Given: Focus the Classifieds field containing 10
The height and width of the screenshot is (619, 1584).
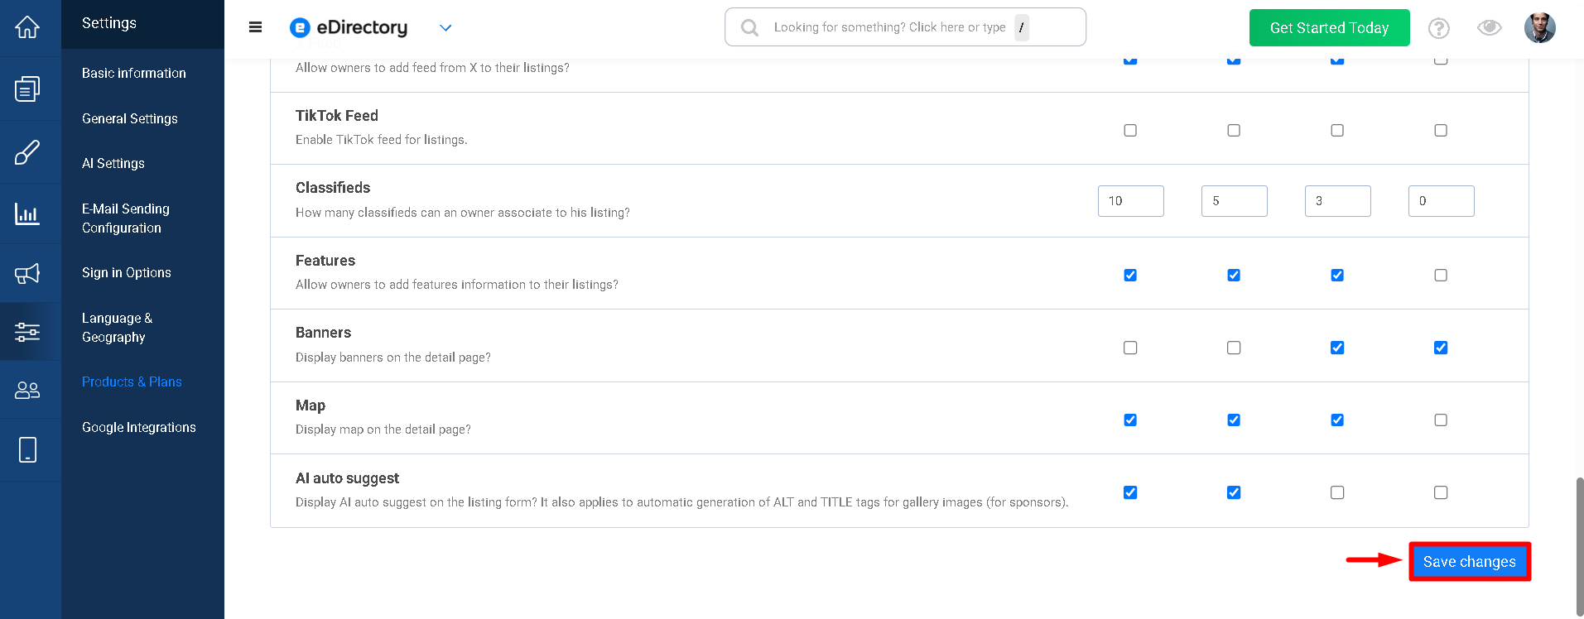Looking at the screenshot, I should point(1131,201).
